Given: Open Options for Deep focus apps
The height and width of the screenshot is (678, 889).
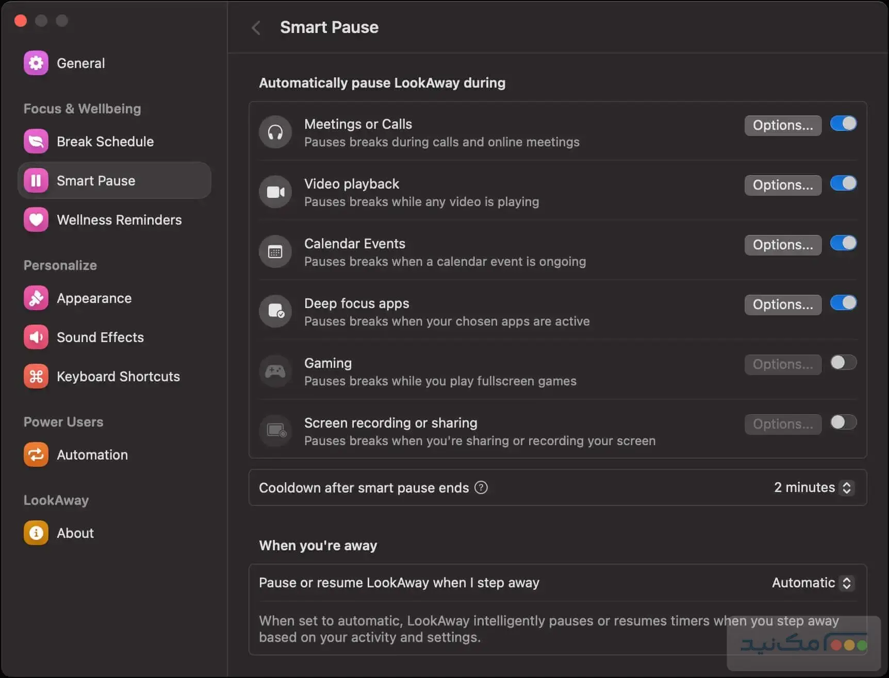Looking at the screenshot, I should [x=782, y=305].
